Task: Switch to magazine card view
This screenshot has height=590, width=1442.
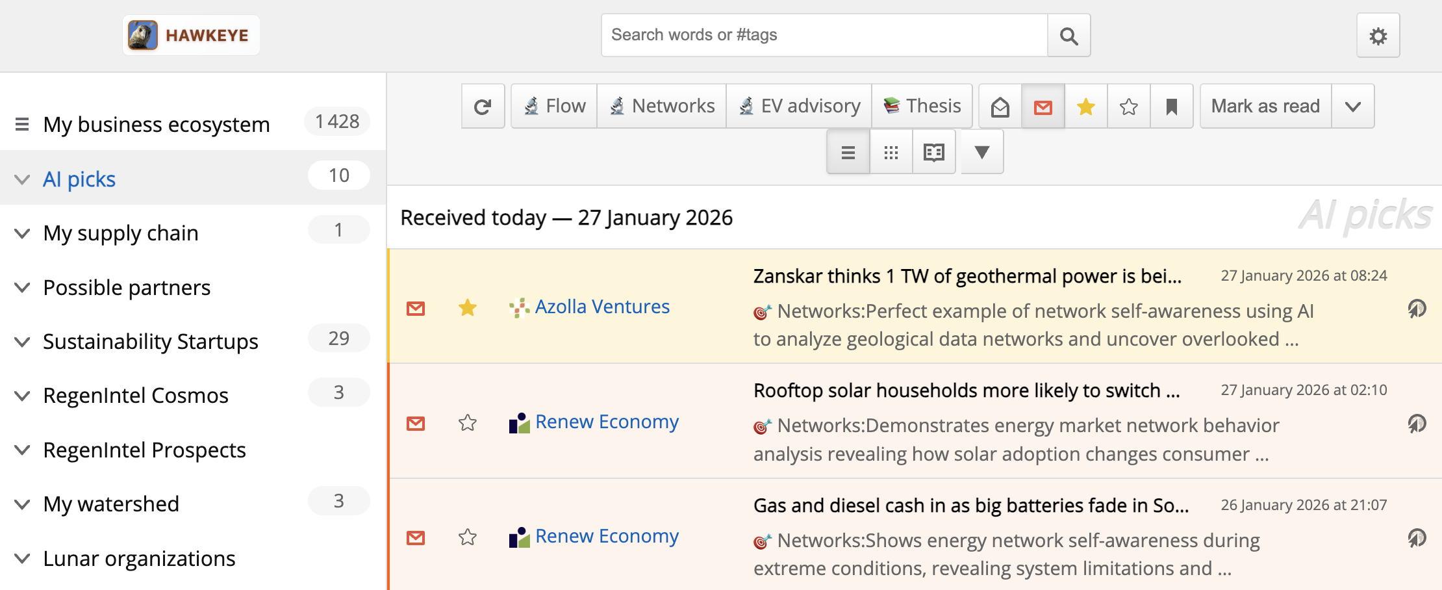Action: [934, 151]
